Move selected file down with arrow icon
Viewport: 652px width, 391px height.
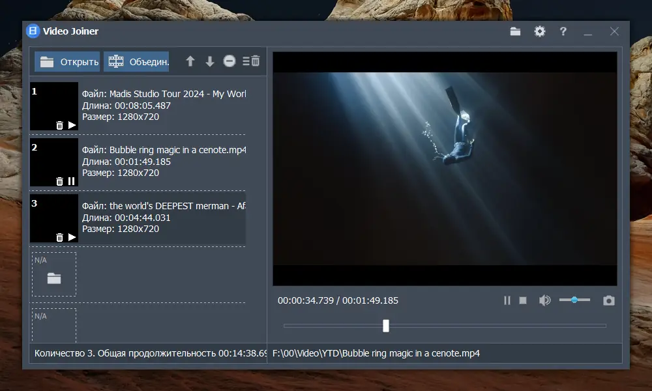point(209,61)
